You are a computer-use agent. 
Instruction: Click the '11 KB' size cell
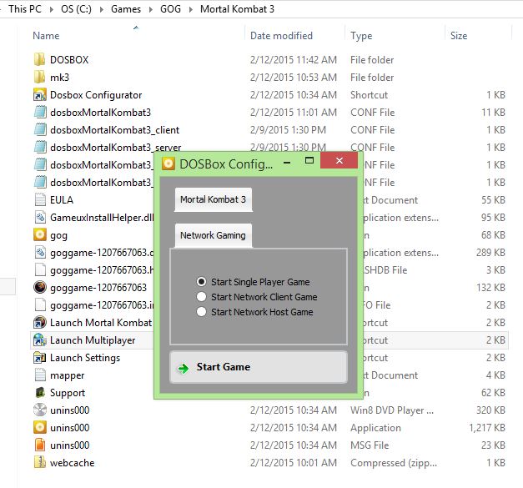pos(493,113)
